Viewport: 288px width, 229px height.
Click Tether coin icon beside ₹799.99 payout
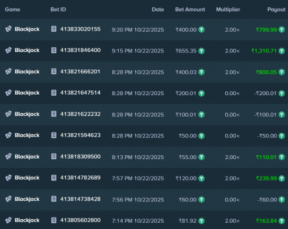282,29
